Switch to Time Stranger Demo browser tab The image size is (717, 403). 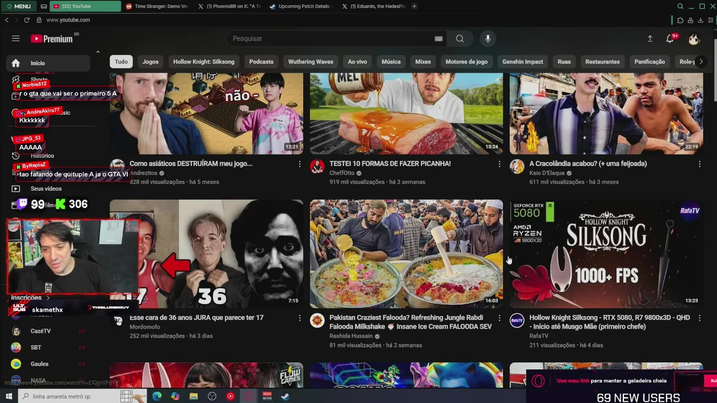(157, 6)
